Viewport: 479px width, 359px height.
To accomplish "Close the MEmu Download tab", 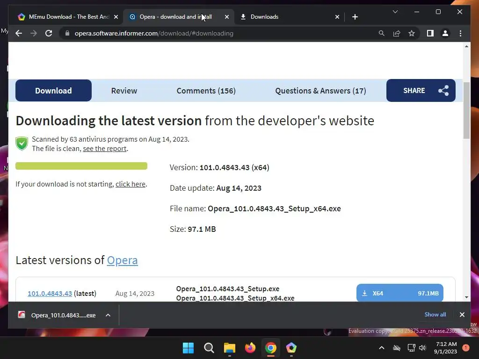I will [116, 17].
